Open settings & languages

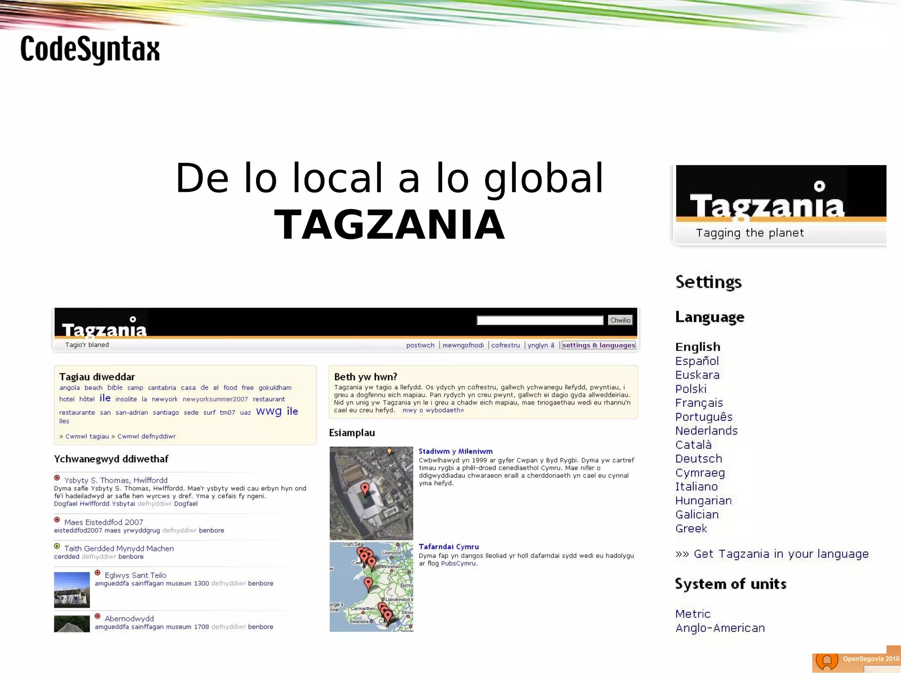(599, 345)
